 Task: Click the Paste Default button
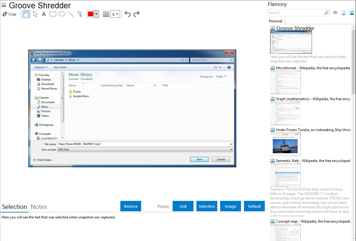pyautogui.click(x=254, y=206)
